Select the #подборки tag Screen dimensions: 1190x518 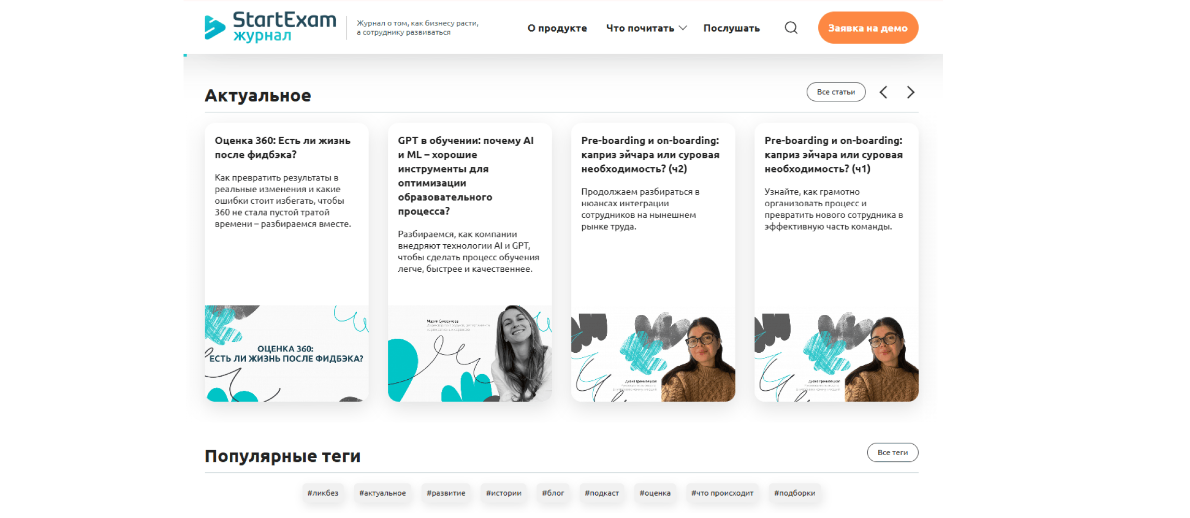pos(794,493)
